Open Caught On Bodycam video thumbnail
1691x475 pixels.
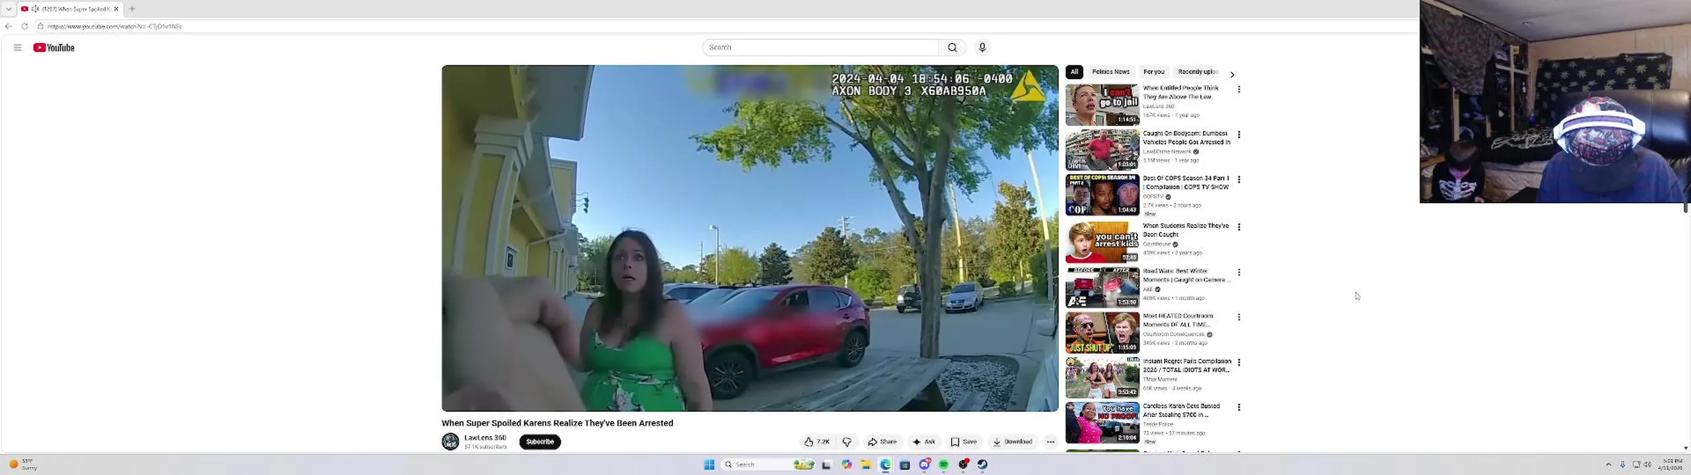[1102, 150]
